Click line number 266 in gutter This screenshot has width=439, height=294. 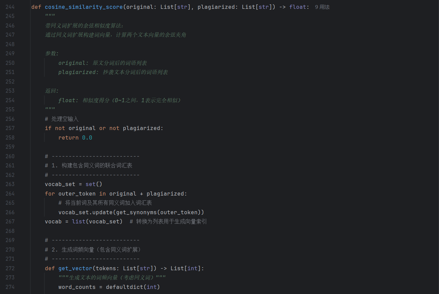click(10, 212)
